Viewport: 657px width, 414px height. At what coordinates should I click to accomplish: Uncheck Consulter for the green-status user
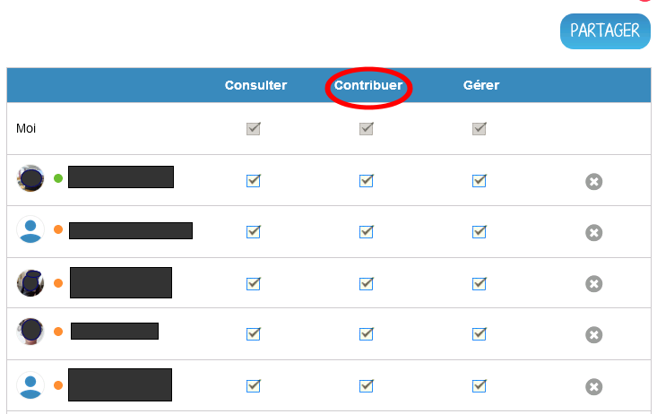click(254, 181)
